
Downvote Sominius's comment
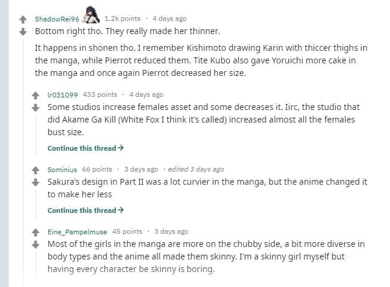(x=36, y=181)
